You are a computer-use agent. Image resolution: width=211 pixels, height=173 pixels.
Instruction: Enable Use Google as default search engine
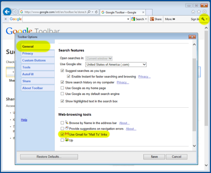coord(62,94)
